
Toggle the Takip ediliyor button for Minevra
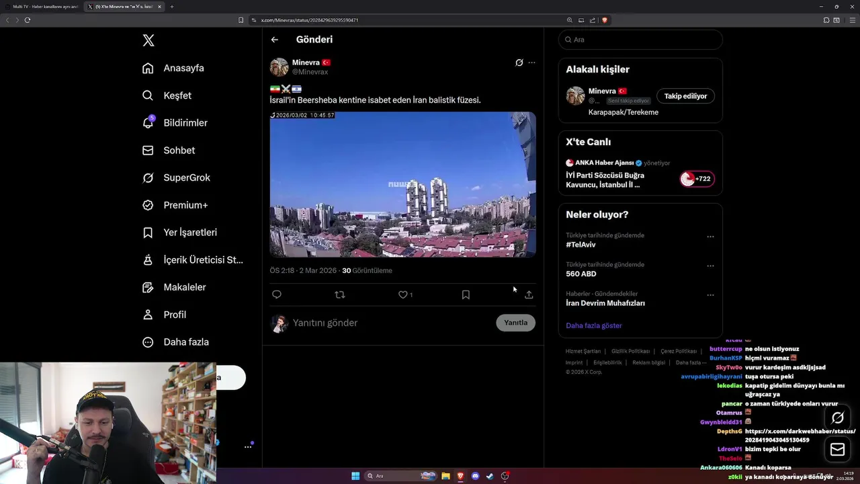685,96
